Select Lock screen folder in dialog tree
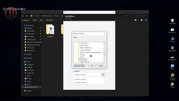This screenshot has width=179, height=101. click(x=84, y=43)
